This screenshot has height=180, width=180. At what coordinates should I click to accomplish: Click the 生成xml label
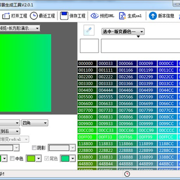point(134,16)
